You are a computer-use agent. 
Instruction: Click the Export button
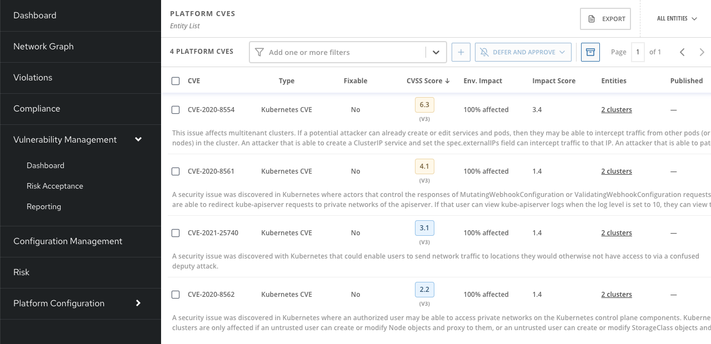point(605,18)
